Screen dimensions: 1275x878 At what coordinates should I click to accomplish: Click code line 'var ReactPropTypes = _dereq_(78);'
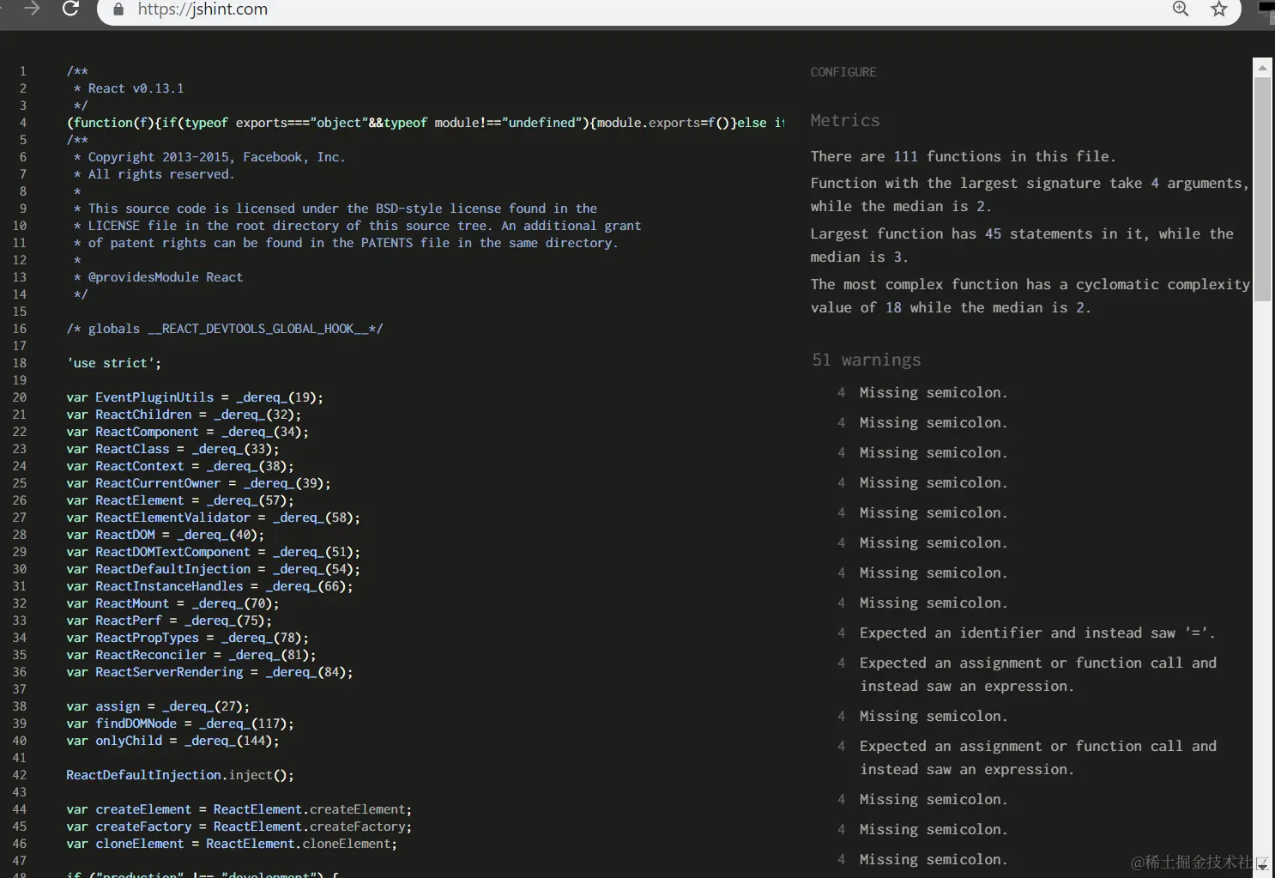pyautogui.click(x=187, y=638)
